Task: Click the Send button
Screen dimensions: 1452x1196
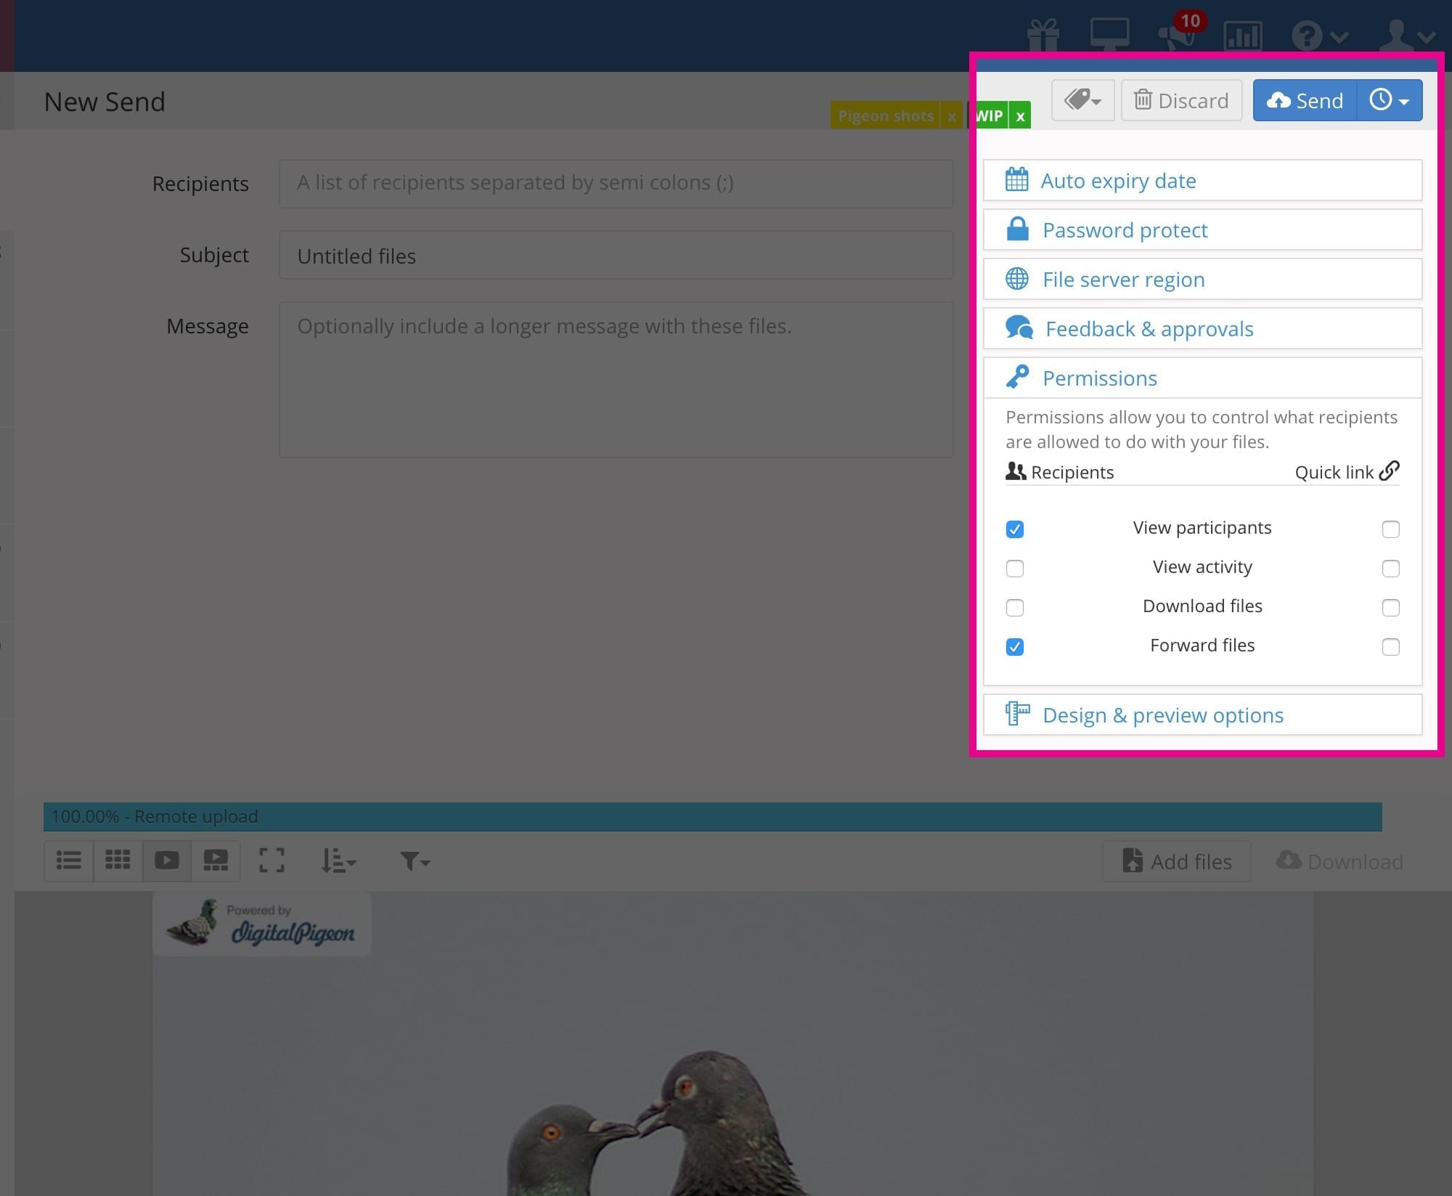Action: pos(1305,100)
